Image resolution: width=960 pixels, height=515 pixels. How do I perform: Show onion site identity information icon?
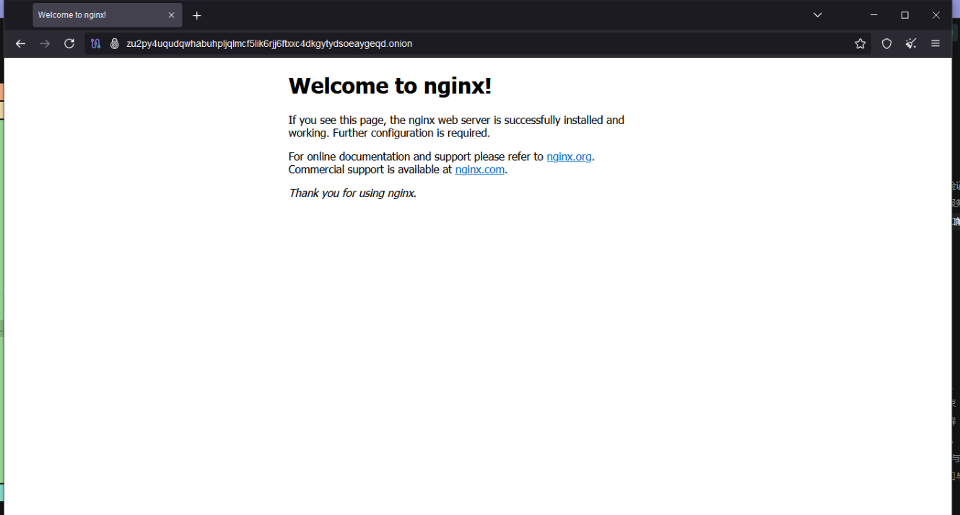[114, 44]
